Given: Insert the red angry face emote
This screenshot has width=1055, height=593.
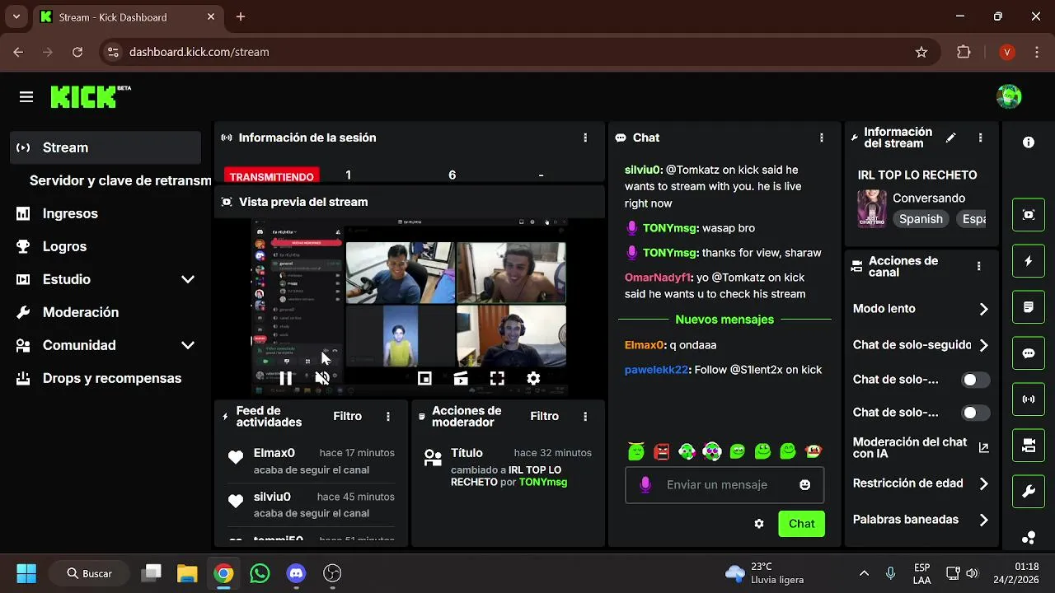Looking at the screenshot, I should [x=661, y=451].
